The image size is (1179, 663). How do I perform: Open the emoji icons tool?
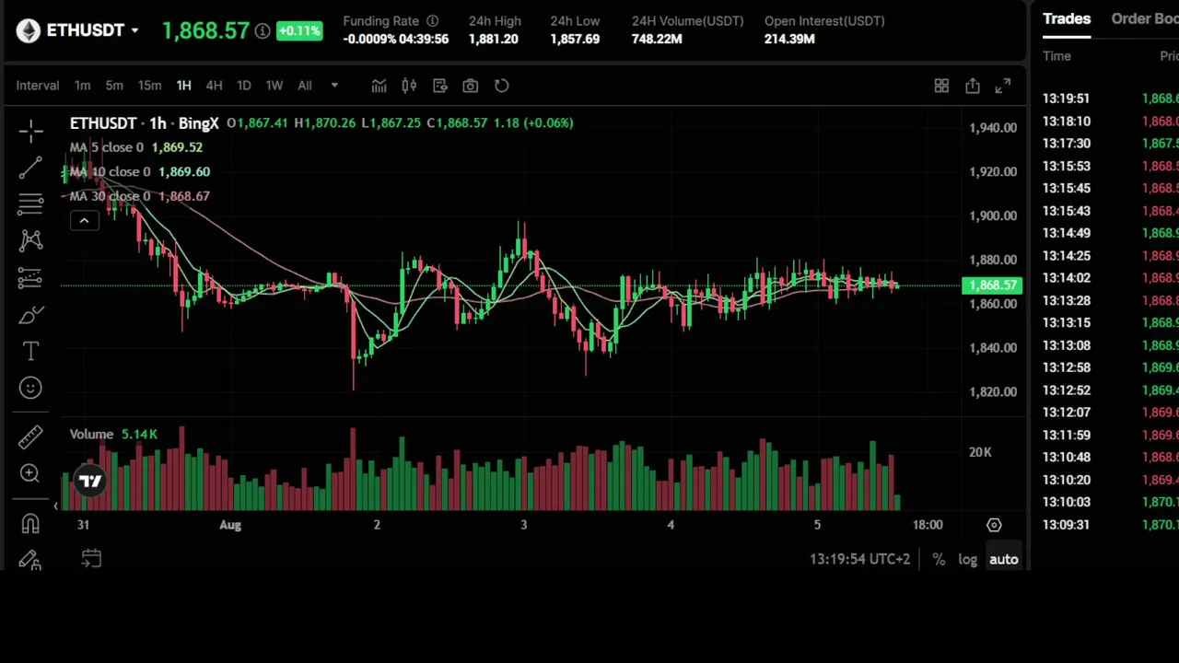[x=30, y=388]
